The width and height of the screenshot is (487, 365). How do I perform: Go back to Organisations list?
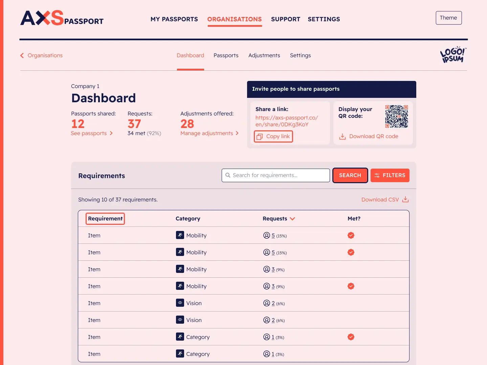click(x=42, y=56)
